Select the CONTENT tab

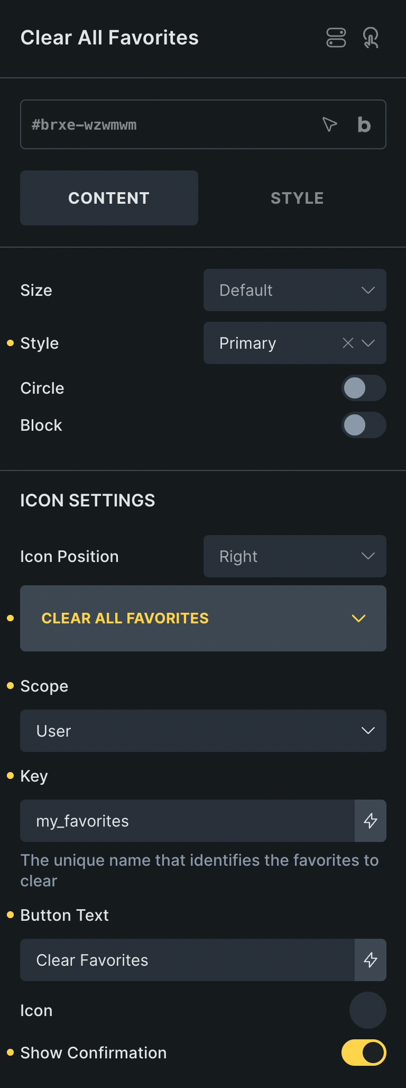coord(109,198)
